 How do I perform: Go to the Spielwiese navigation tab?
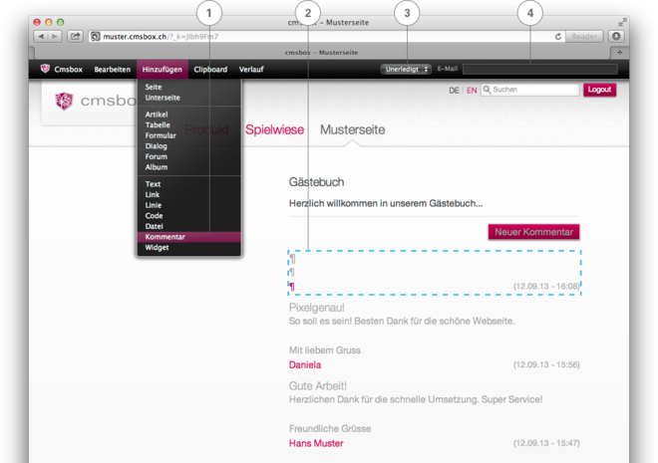coord(274,130)
